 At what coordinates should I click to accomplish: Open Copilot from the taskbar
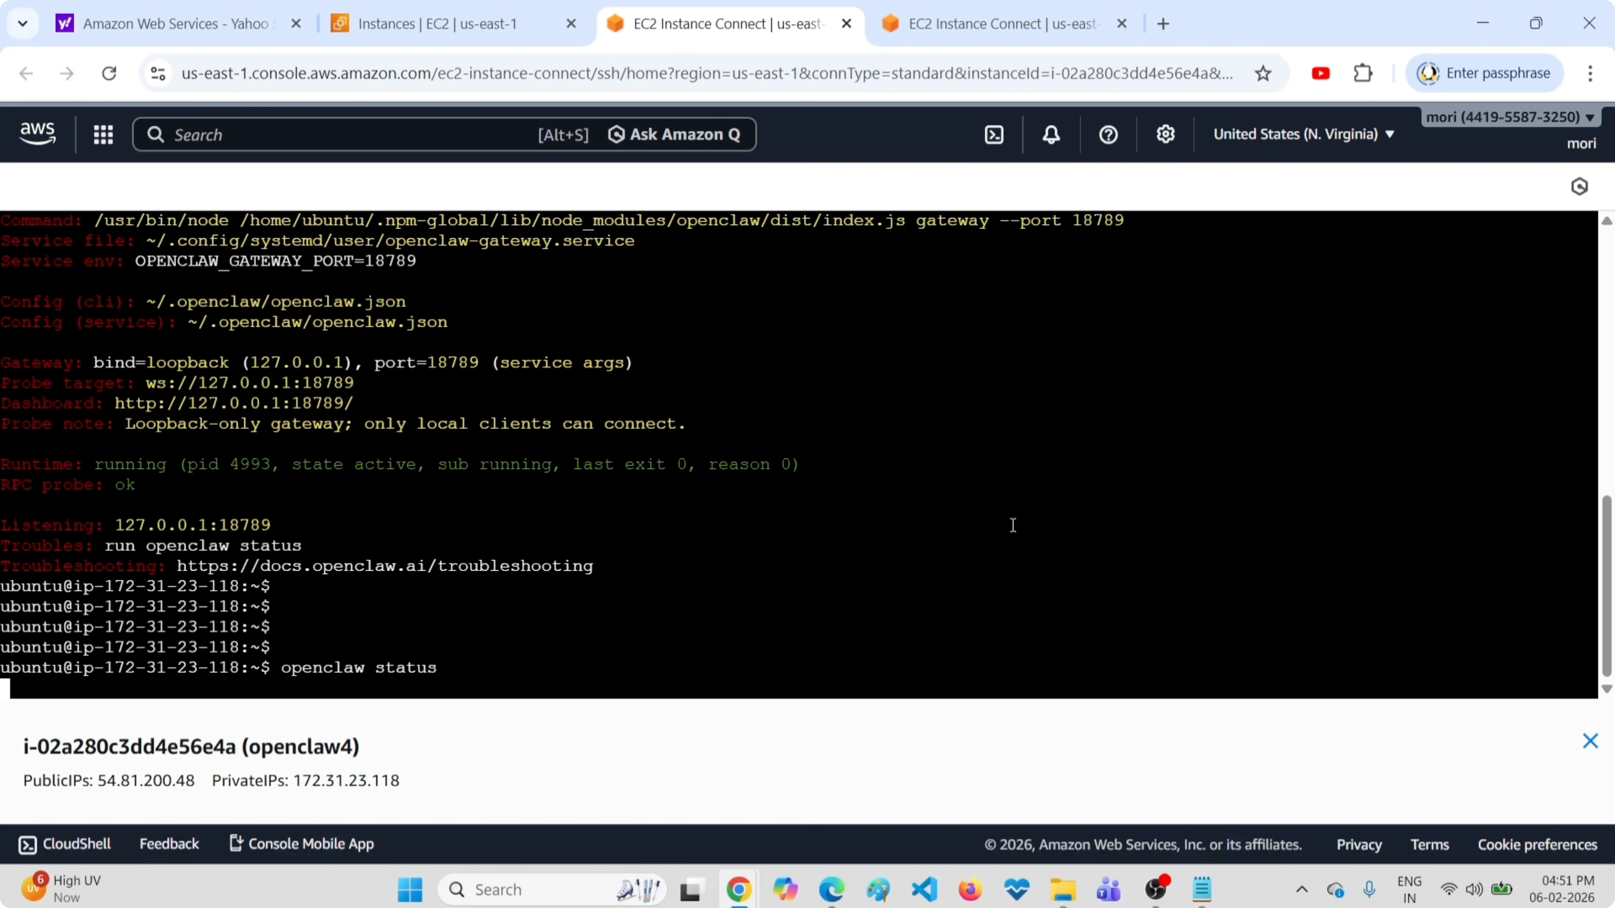point(786,889)
